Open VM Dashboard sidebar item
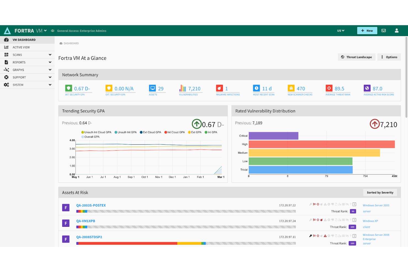 (x=24, y=40)
